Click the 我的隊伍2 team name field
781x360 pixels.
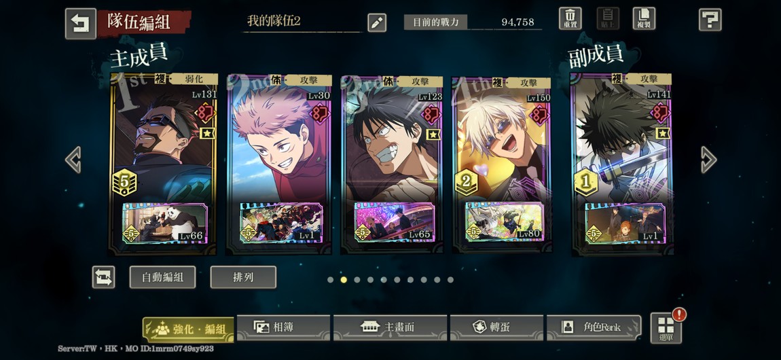coord(302,22)
